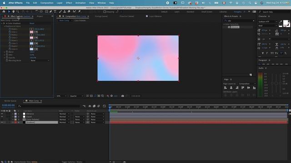
Task: Click the Character fill color swatch
Action: pyautogui.click(x=286, y=23)
